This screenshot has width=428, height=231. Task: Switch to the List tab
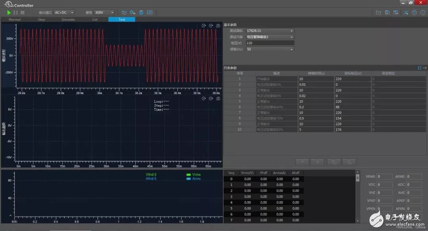[x=95, y=19]
